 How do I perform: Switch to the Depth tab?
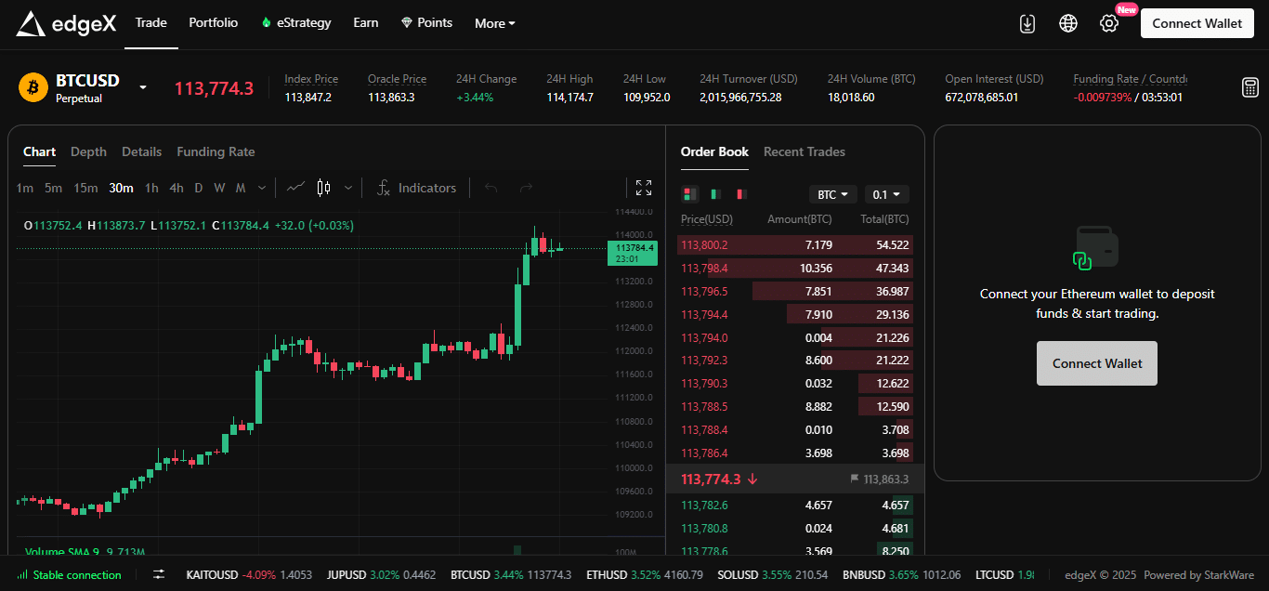click(x=88, y=151)
